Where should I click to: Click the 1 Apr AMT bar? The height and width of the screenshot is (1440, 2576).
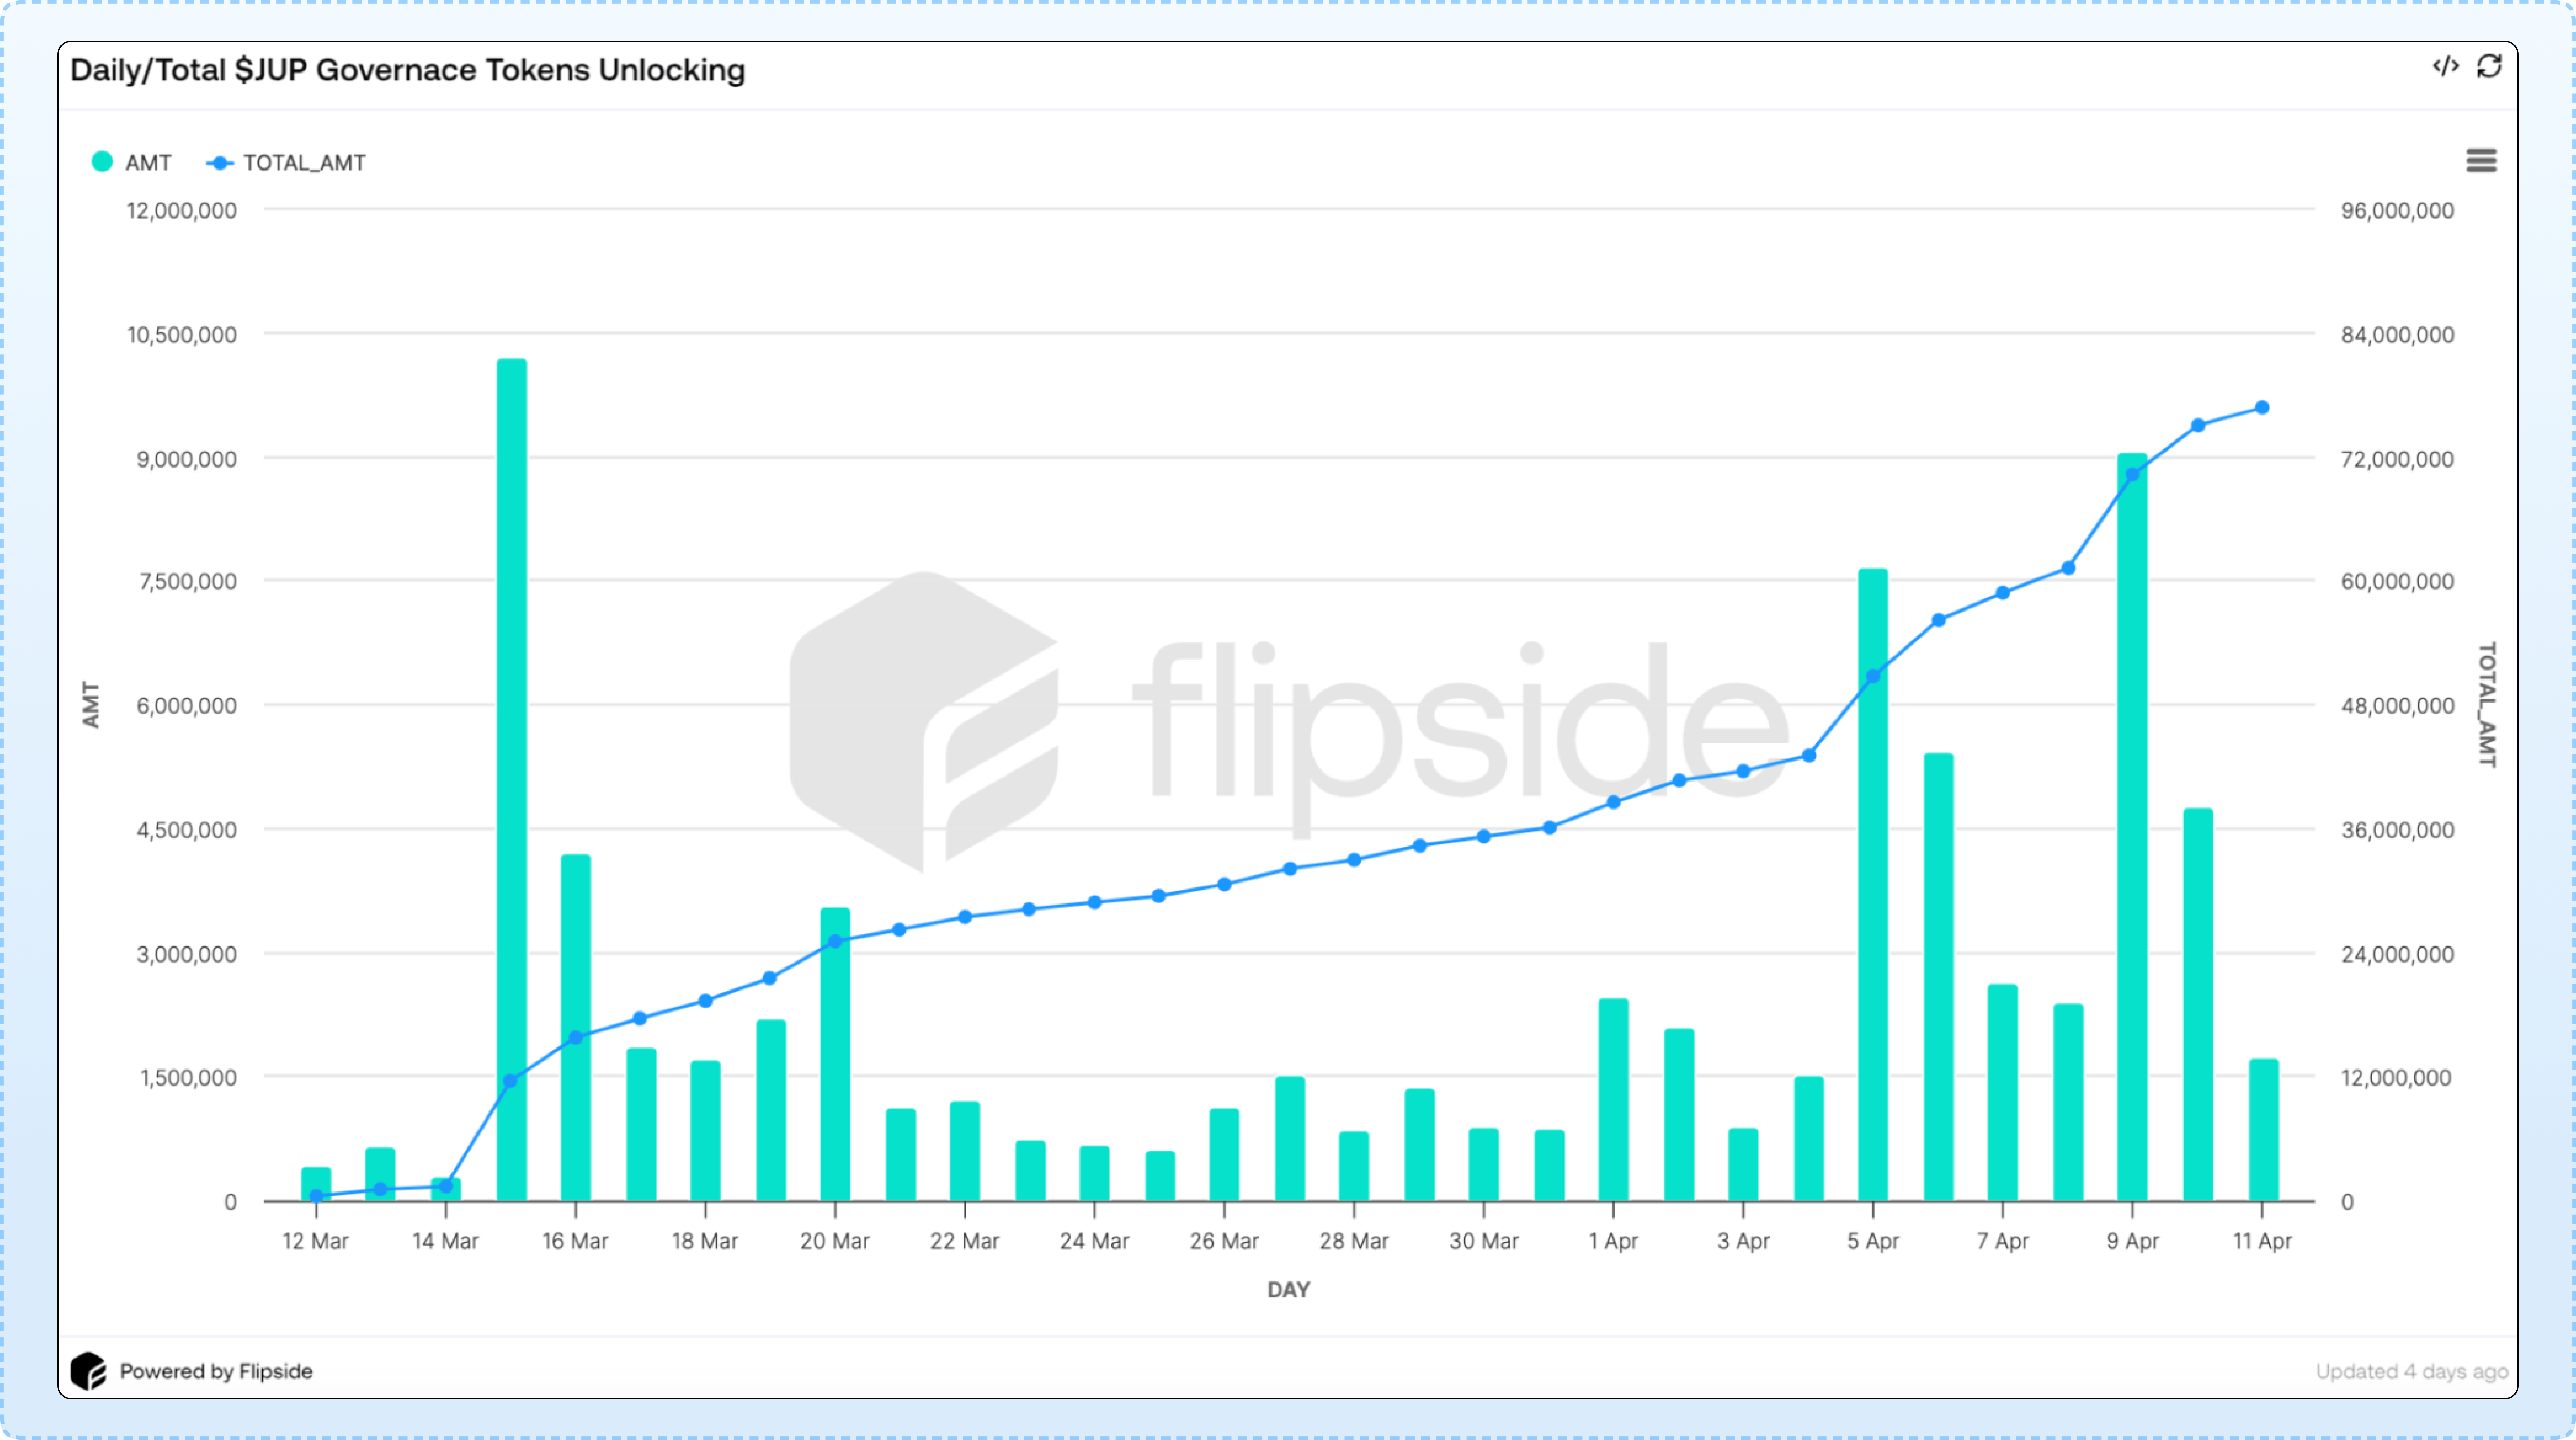(x=1613, y=1099)
